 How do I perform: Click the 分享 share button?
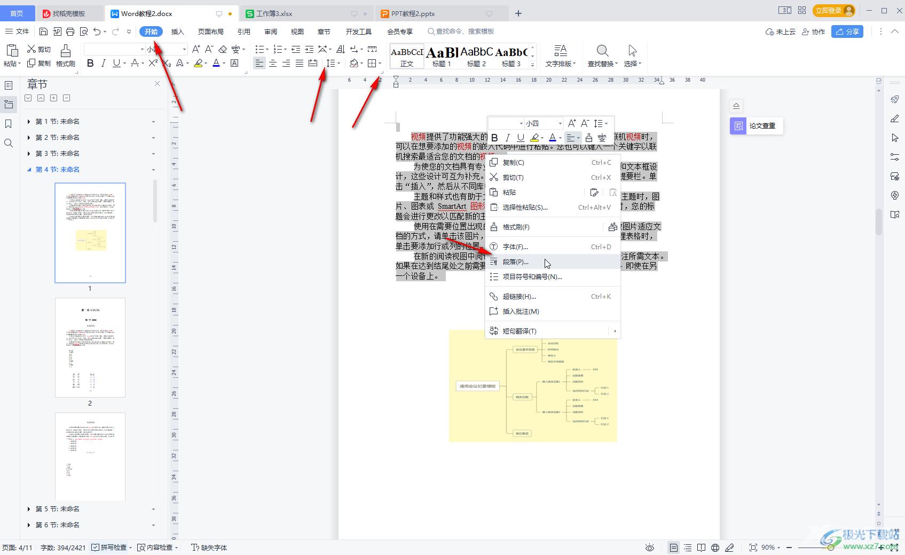click(847, 31)
